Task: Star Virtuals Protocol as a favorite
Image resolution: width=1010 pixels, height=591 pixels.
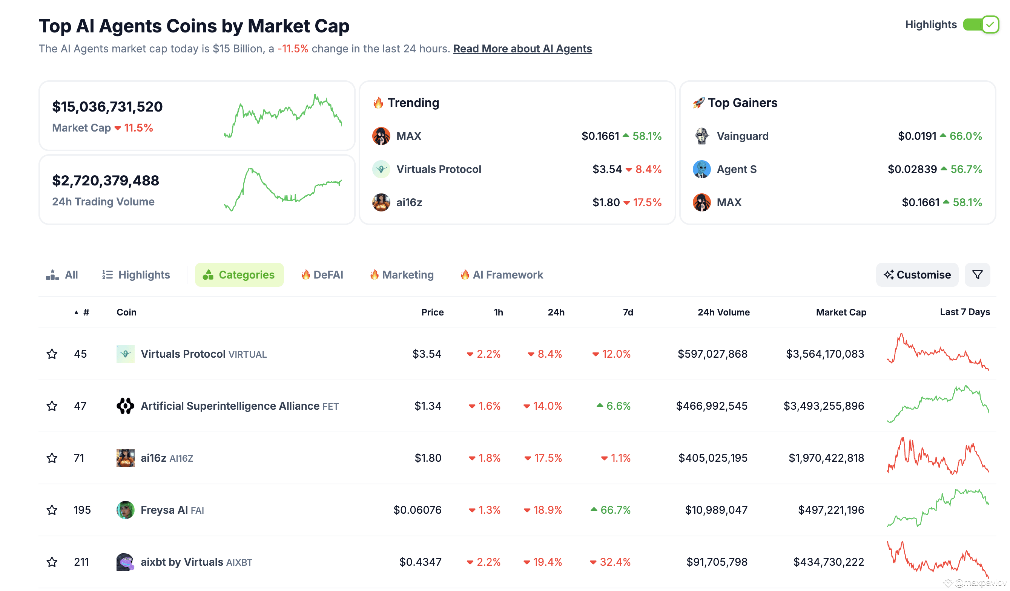Action: point(52,354)
